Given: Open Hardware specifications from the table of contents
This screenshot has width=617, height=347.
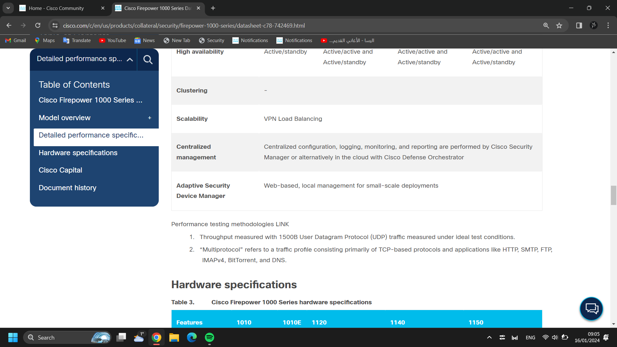Looking at the screenshot, I should [78, 153].
